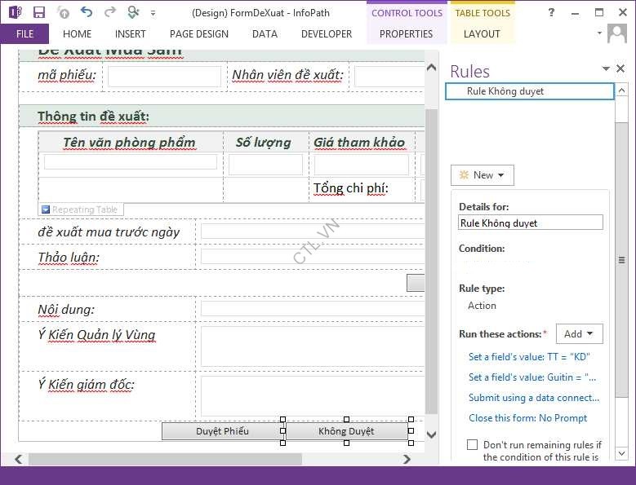
Task: Expand the Add action dropdown
Action: tap(579, 333)
